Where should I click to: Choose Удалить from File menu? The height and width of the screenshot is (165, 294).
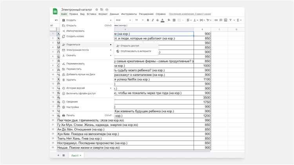(87, 80)
